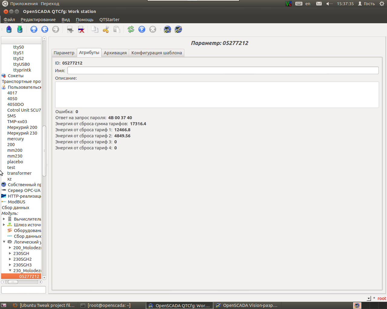The height and width of the screenshot is (309, 387).
Task: Click into the Описание text area
Action: 217,95
